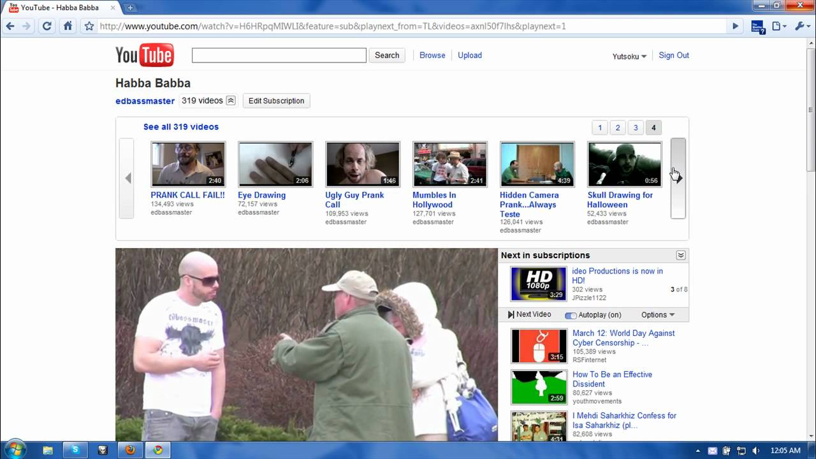Collapse the video strip beside 319 videos
The image size is (816, 459).
click(x=230, y=100)
